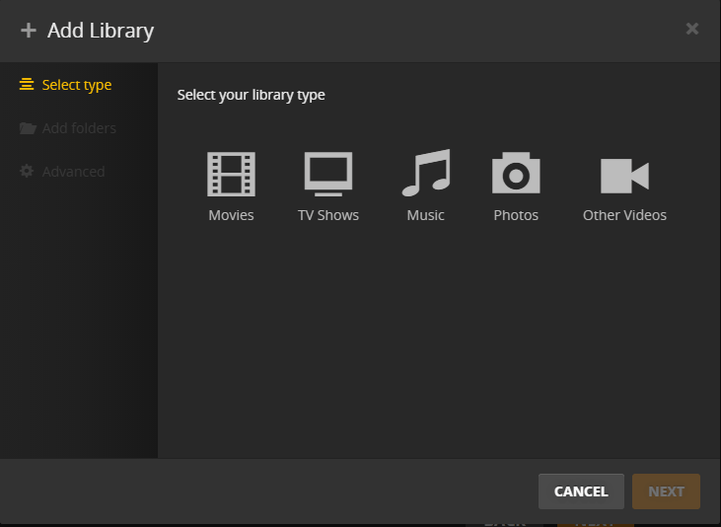Click the Movies text label
This screenshot has height=527, width=721.
click(x=231, y=215)
